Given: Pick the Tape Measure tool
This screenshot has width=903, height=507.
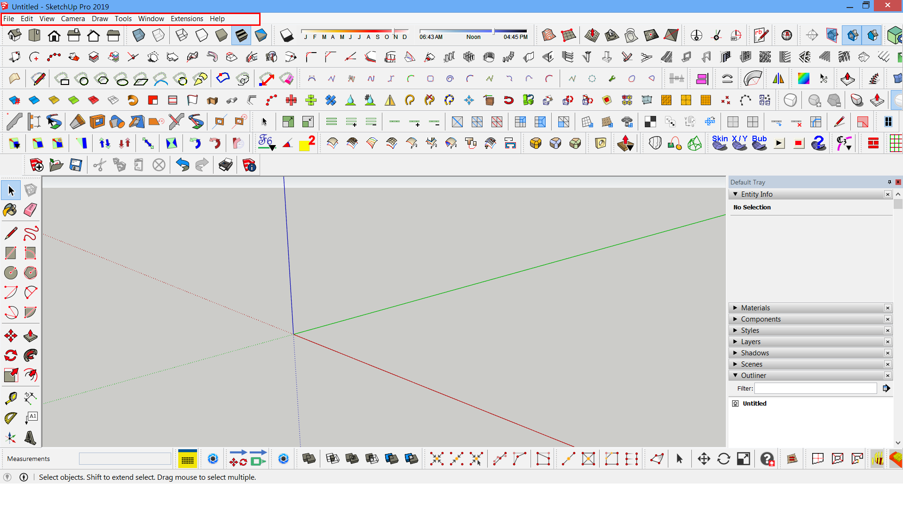Looking at the screenshot, I should (x=10, y=398).
